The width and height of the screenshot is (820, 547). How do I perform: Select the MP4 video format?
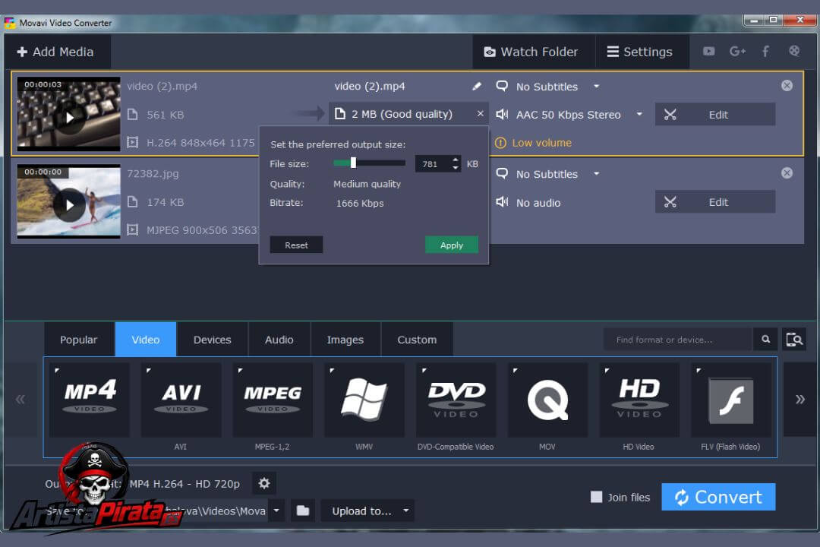tap(90, 400)
